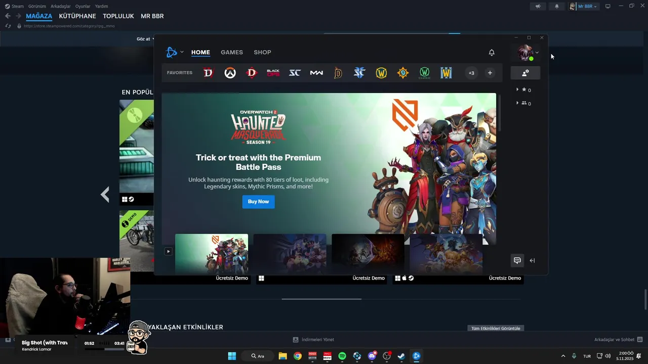Click Tüm Etkinlikleri Görüntüle button
The image size is (648, 364).
pos(496,328)
